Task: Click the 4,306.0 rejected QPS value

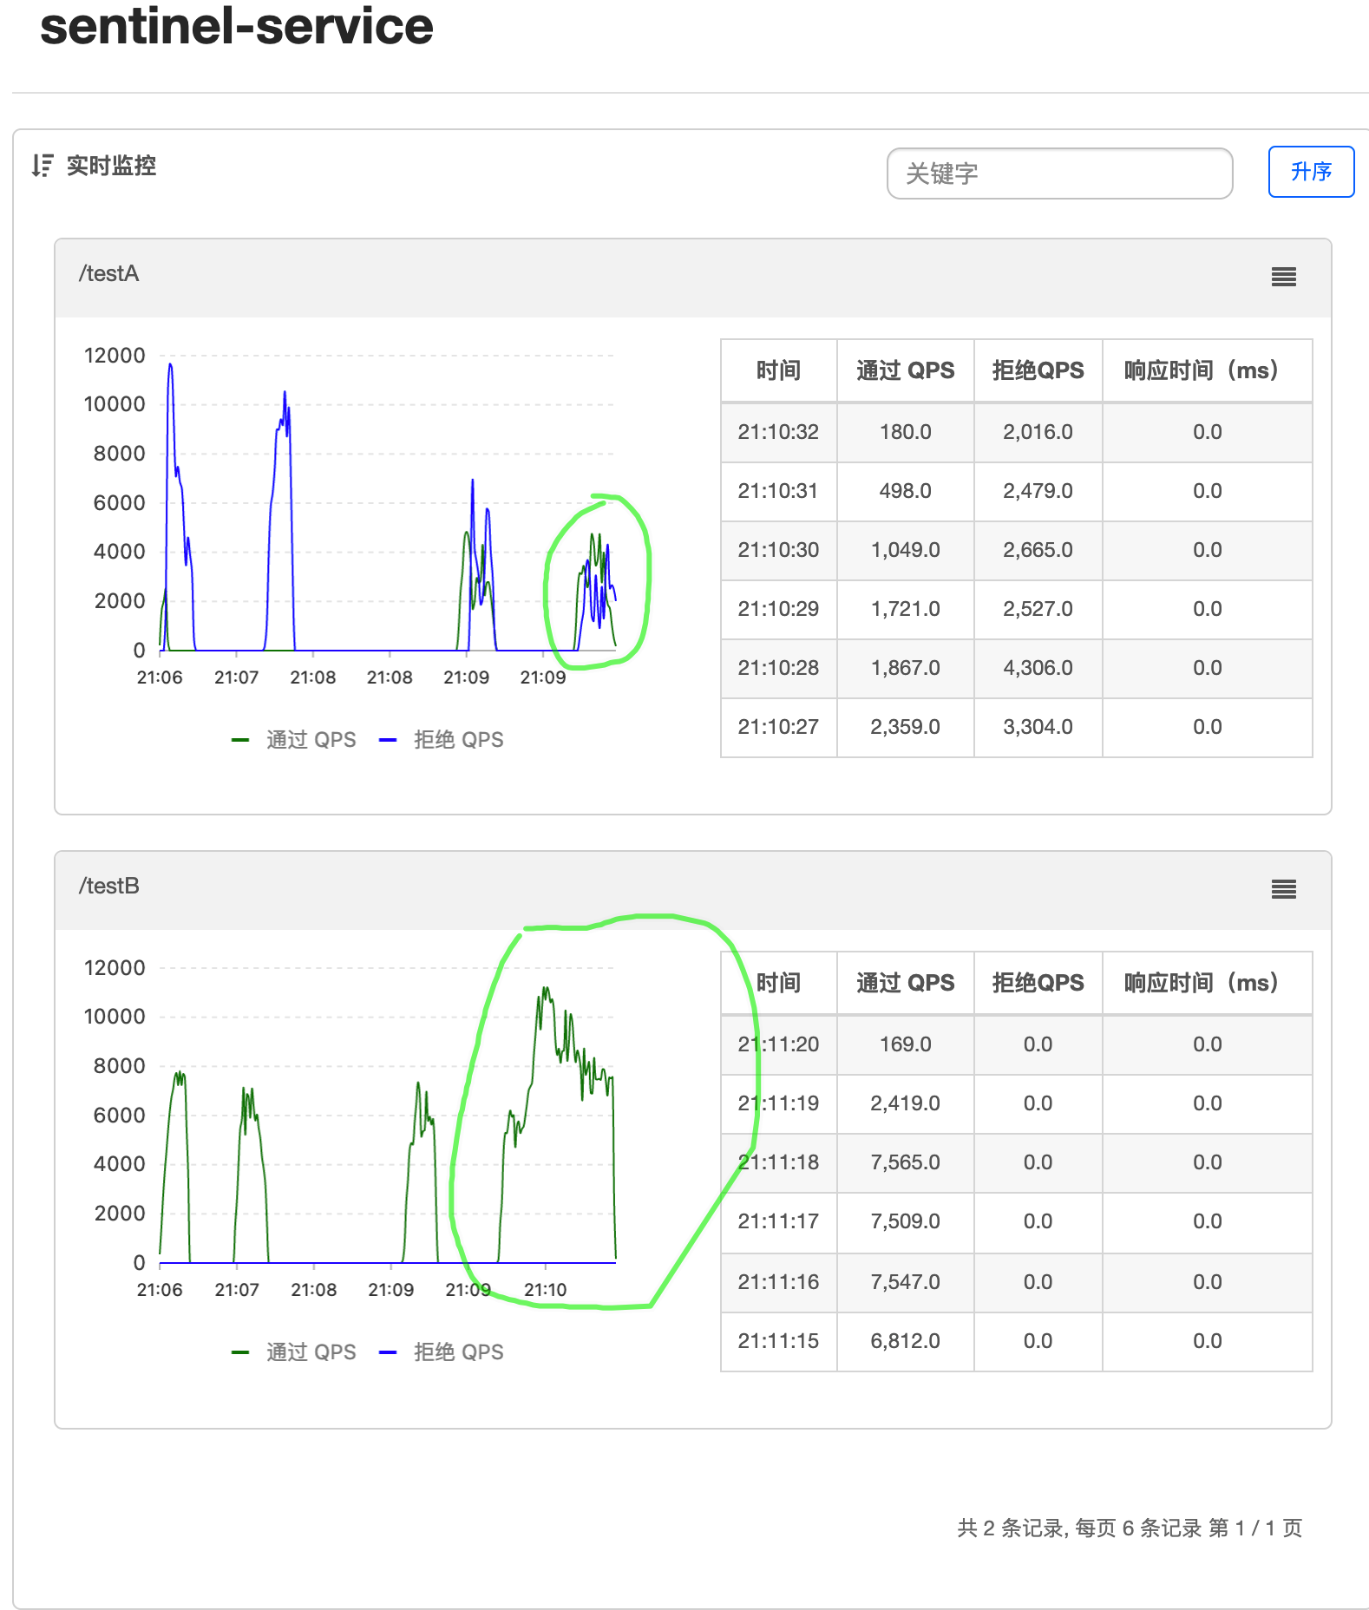Action: click(x=1038, y=668)
